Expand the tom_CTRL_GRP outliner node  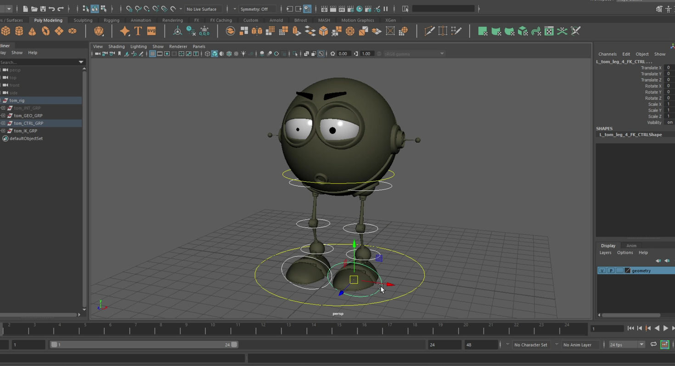point(4,123)
